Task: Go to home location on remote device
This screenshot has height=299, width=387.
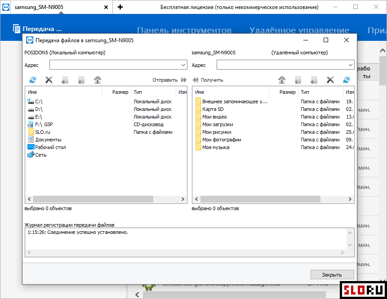Action: tap(282, 80)
